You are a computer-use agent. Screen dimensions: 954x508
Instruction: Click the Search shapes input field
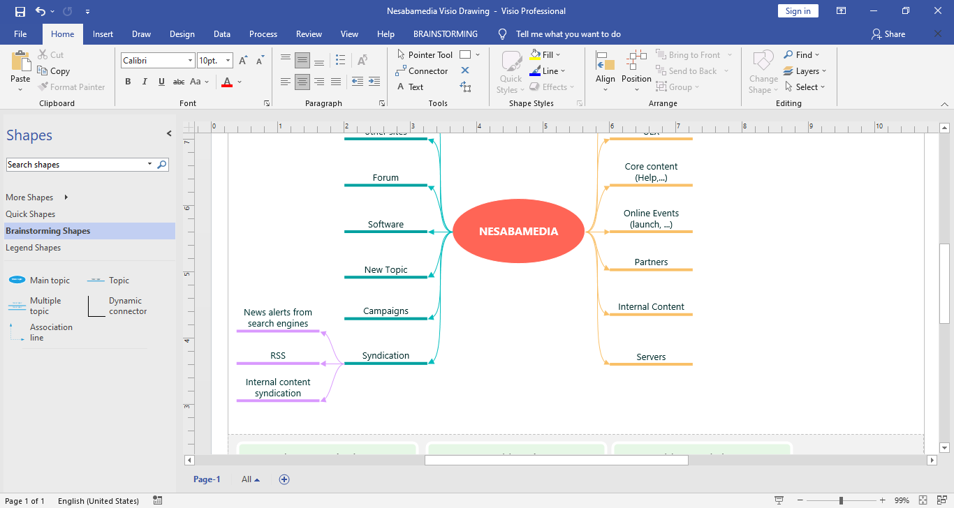pyautogui.click(x=75, y=165)
